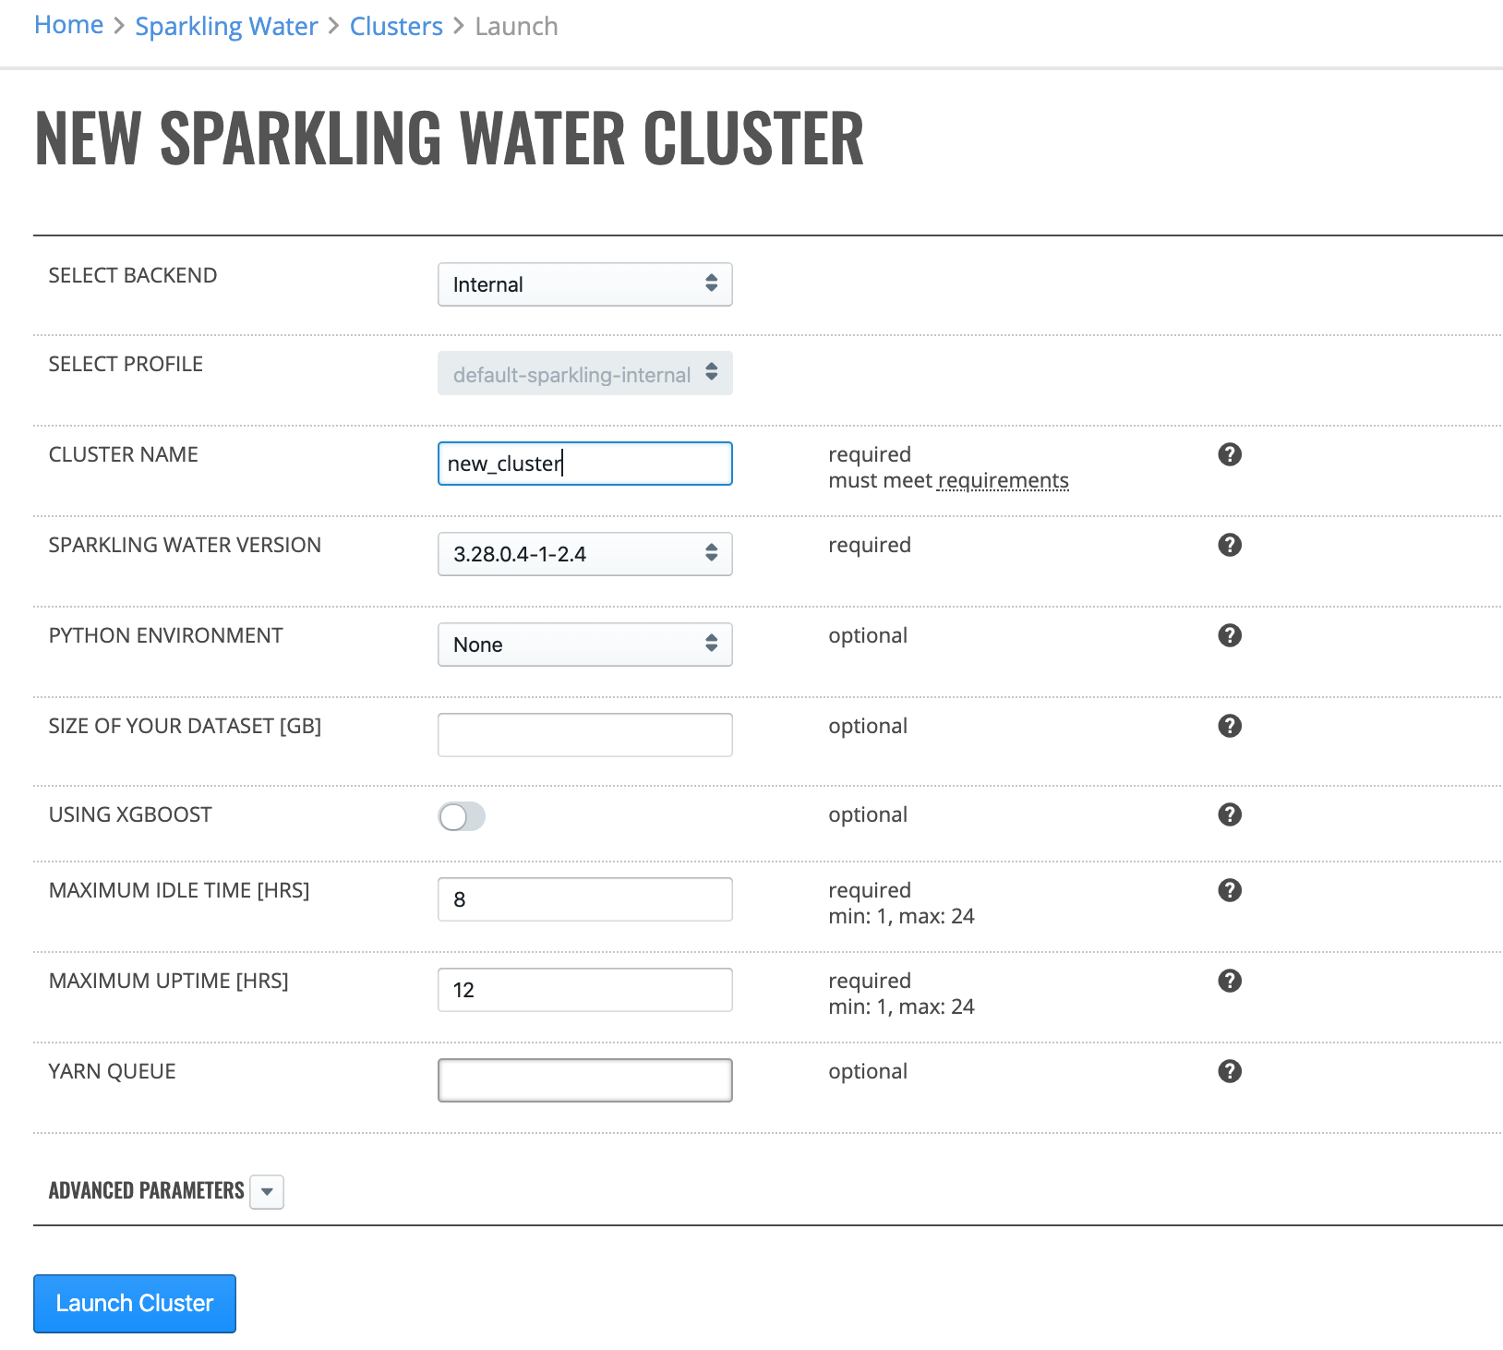Open help for Maximum Uptime

point(1229,981)
